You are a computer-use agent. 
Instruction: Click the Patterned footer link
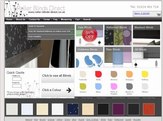point(119,119)
